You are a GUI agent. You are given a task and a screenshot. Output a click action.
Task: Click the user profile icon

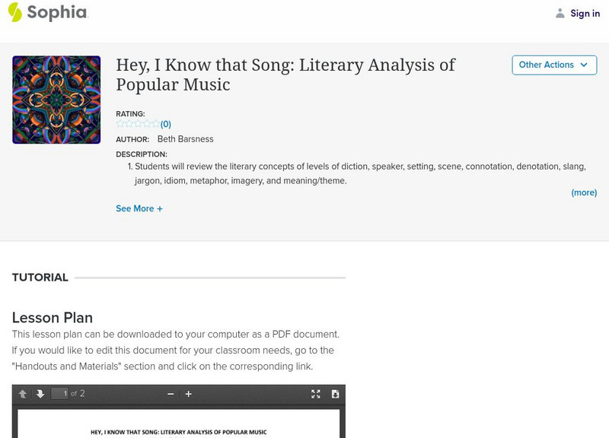[x=560, y=13]
